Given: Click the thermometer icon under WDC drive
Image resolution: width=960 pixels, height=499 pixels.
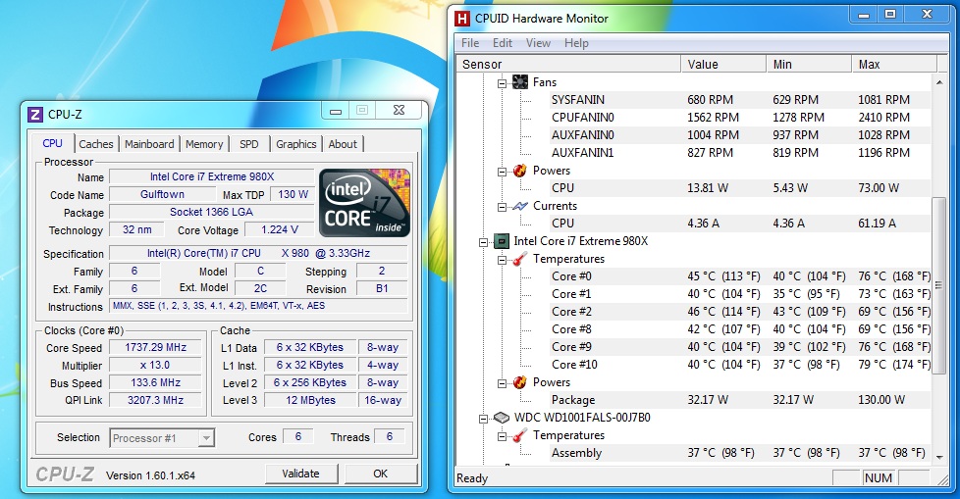Looking at the screenshot, I should (520, 435).
